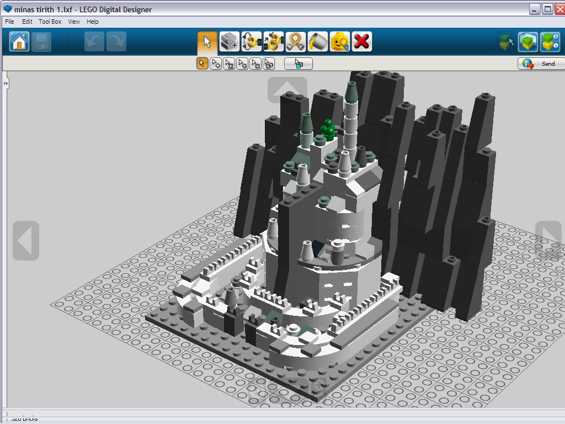This screenshot has height=424, width=565.
Task: Select the Clone brick tool
Action: [229, 42]
